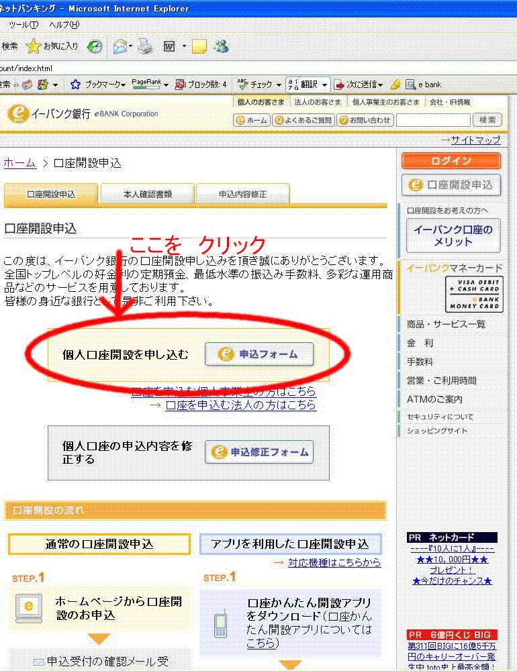Click the よくあるご質問 button
The height and width of the screenshot is (671, 517).
[303, 120]
